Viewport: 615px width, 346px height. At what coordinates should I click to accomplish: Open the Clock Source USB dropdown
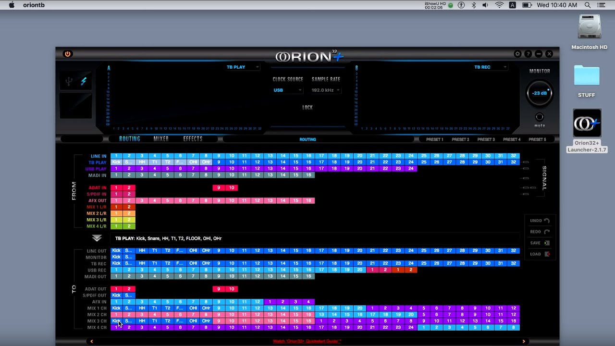pyautogui.click(x=287, y=90)
